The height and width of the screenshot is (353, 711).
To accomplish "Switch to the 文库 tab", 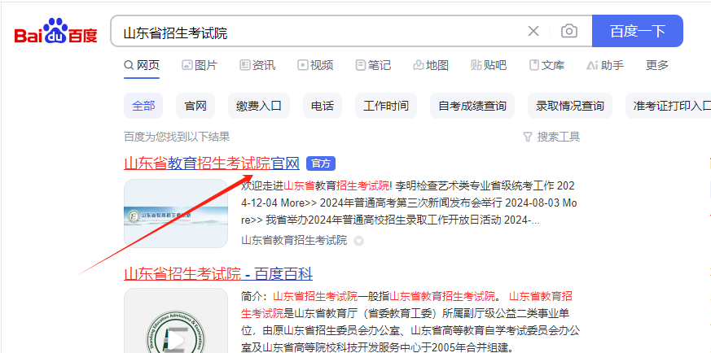I will [x=546, y=65].
